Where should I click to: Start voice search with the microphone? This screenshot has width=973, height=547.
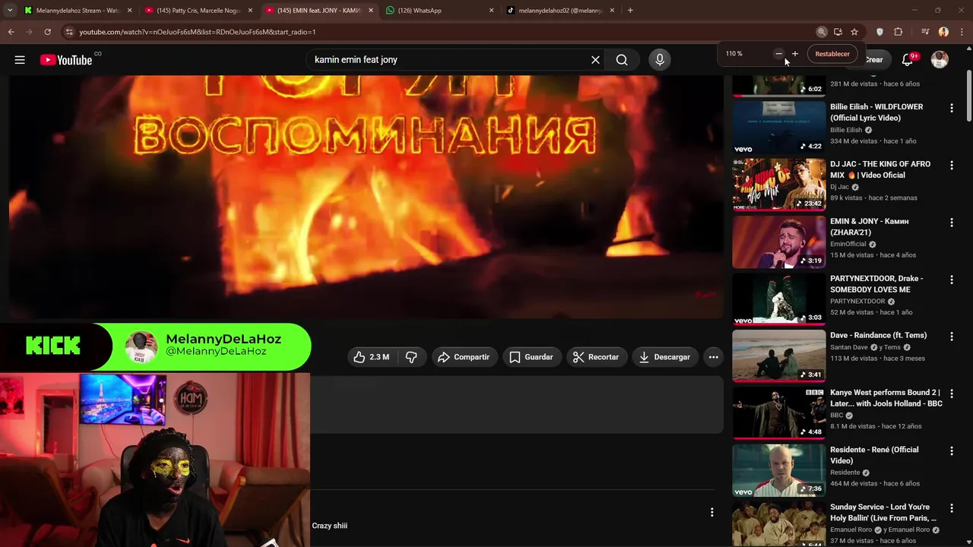(x=660, y=59)
